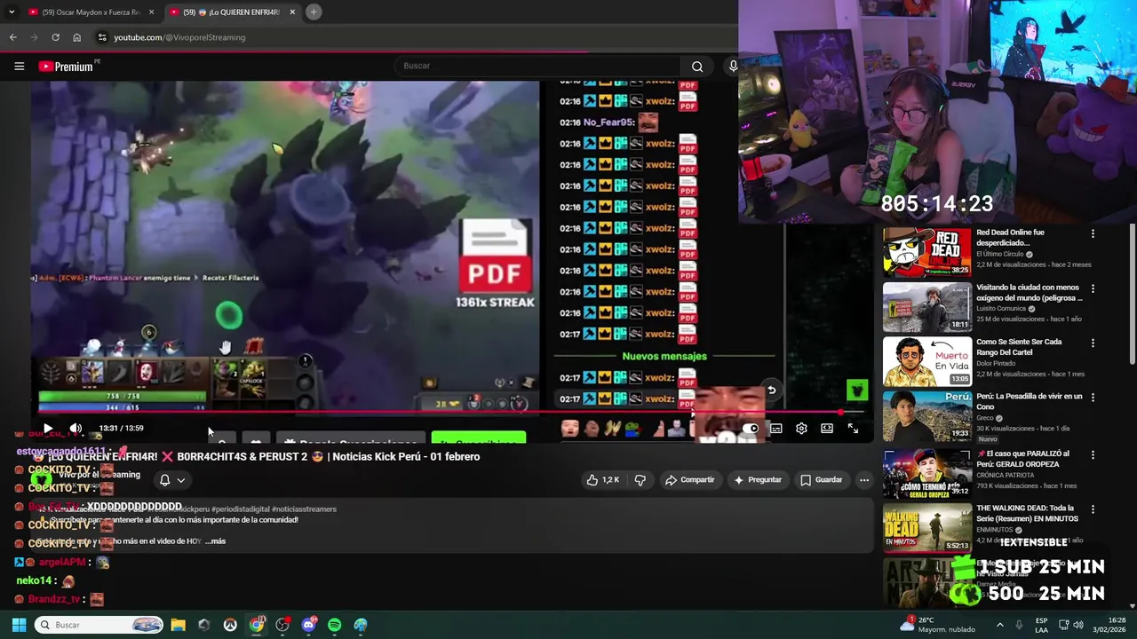This screenshot has height=639, width=1137.
Task: Click the Windows taskbar Buscar search box
Action: (99, 625)
